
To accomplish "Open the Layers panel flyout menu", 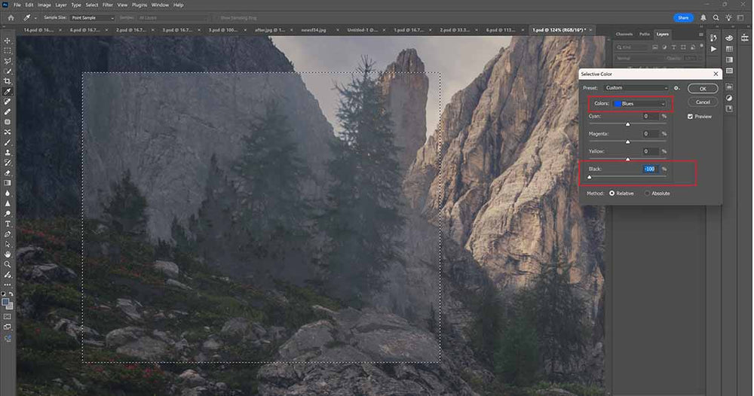I will coord(700,35).
